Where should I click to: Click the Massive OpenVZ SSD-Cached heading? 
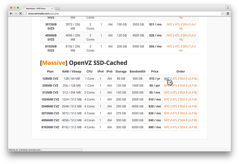coord(84,63)
